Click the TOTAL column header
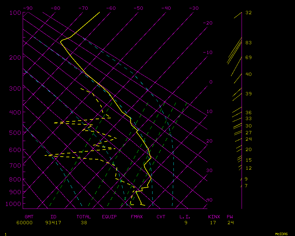Viewport: 295px width, 236px height. (84, 217)
